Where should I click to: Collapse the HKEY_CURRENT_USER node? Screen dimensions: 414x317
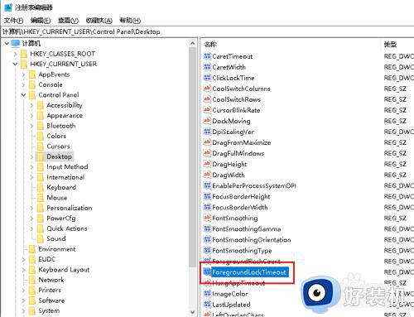tap(15, 64)
